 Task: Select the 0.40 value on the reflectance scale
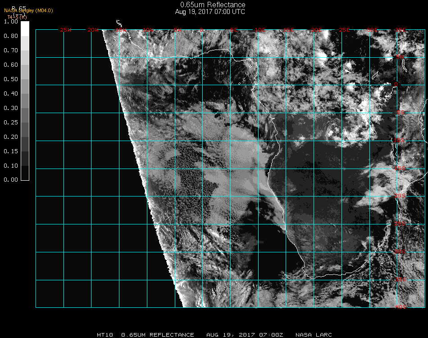(11, 94)
